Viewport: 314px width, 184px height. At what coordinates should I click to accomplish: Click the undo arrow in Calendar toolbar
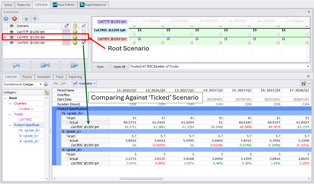pyautogui.click(x=56, y=84)
